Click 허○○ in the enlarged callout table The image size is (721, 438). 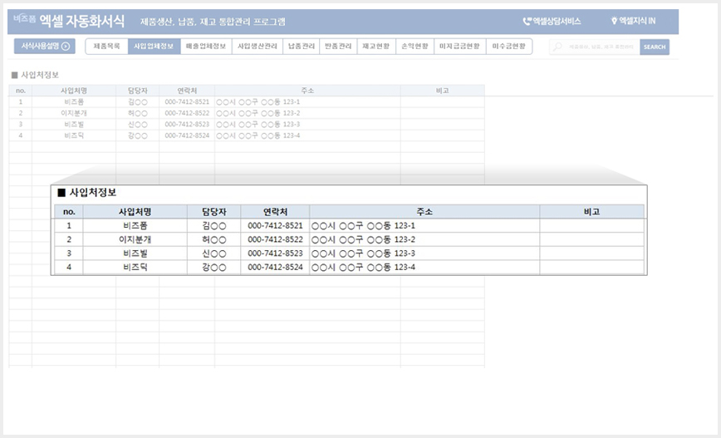click(x=213, y=239)
